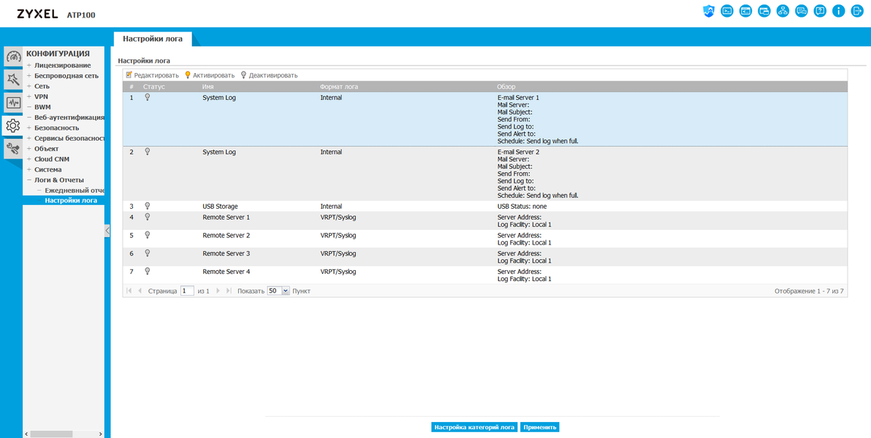The height and width of the screenshot is (438, 871).
Task: Open the Dashboard gauge sidebar icon
Action: coord(13,57)
